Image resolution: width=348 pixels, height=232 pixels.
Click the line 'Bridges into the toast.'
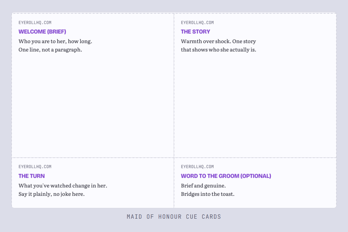208,194
